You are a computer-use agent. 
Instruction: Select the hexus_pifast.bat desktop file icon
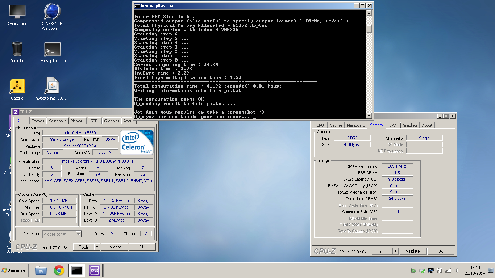(52, 53)
